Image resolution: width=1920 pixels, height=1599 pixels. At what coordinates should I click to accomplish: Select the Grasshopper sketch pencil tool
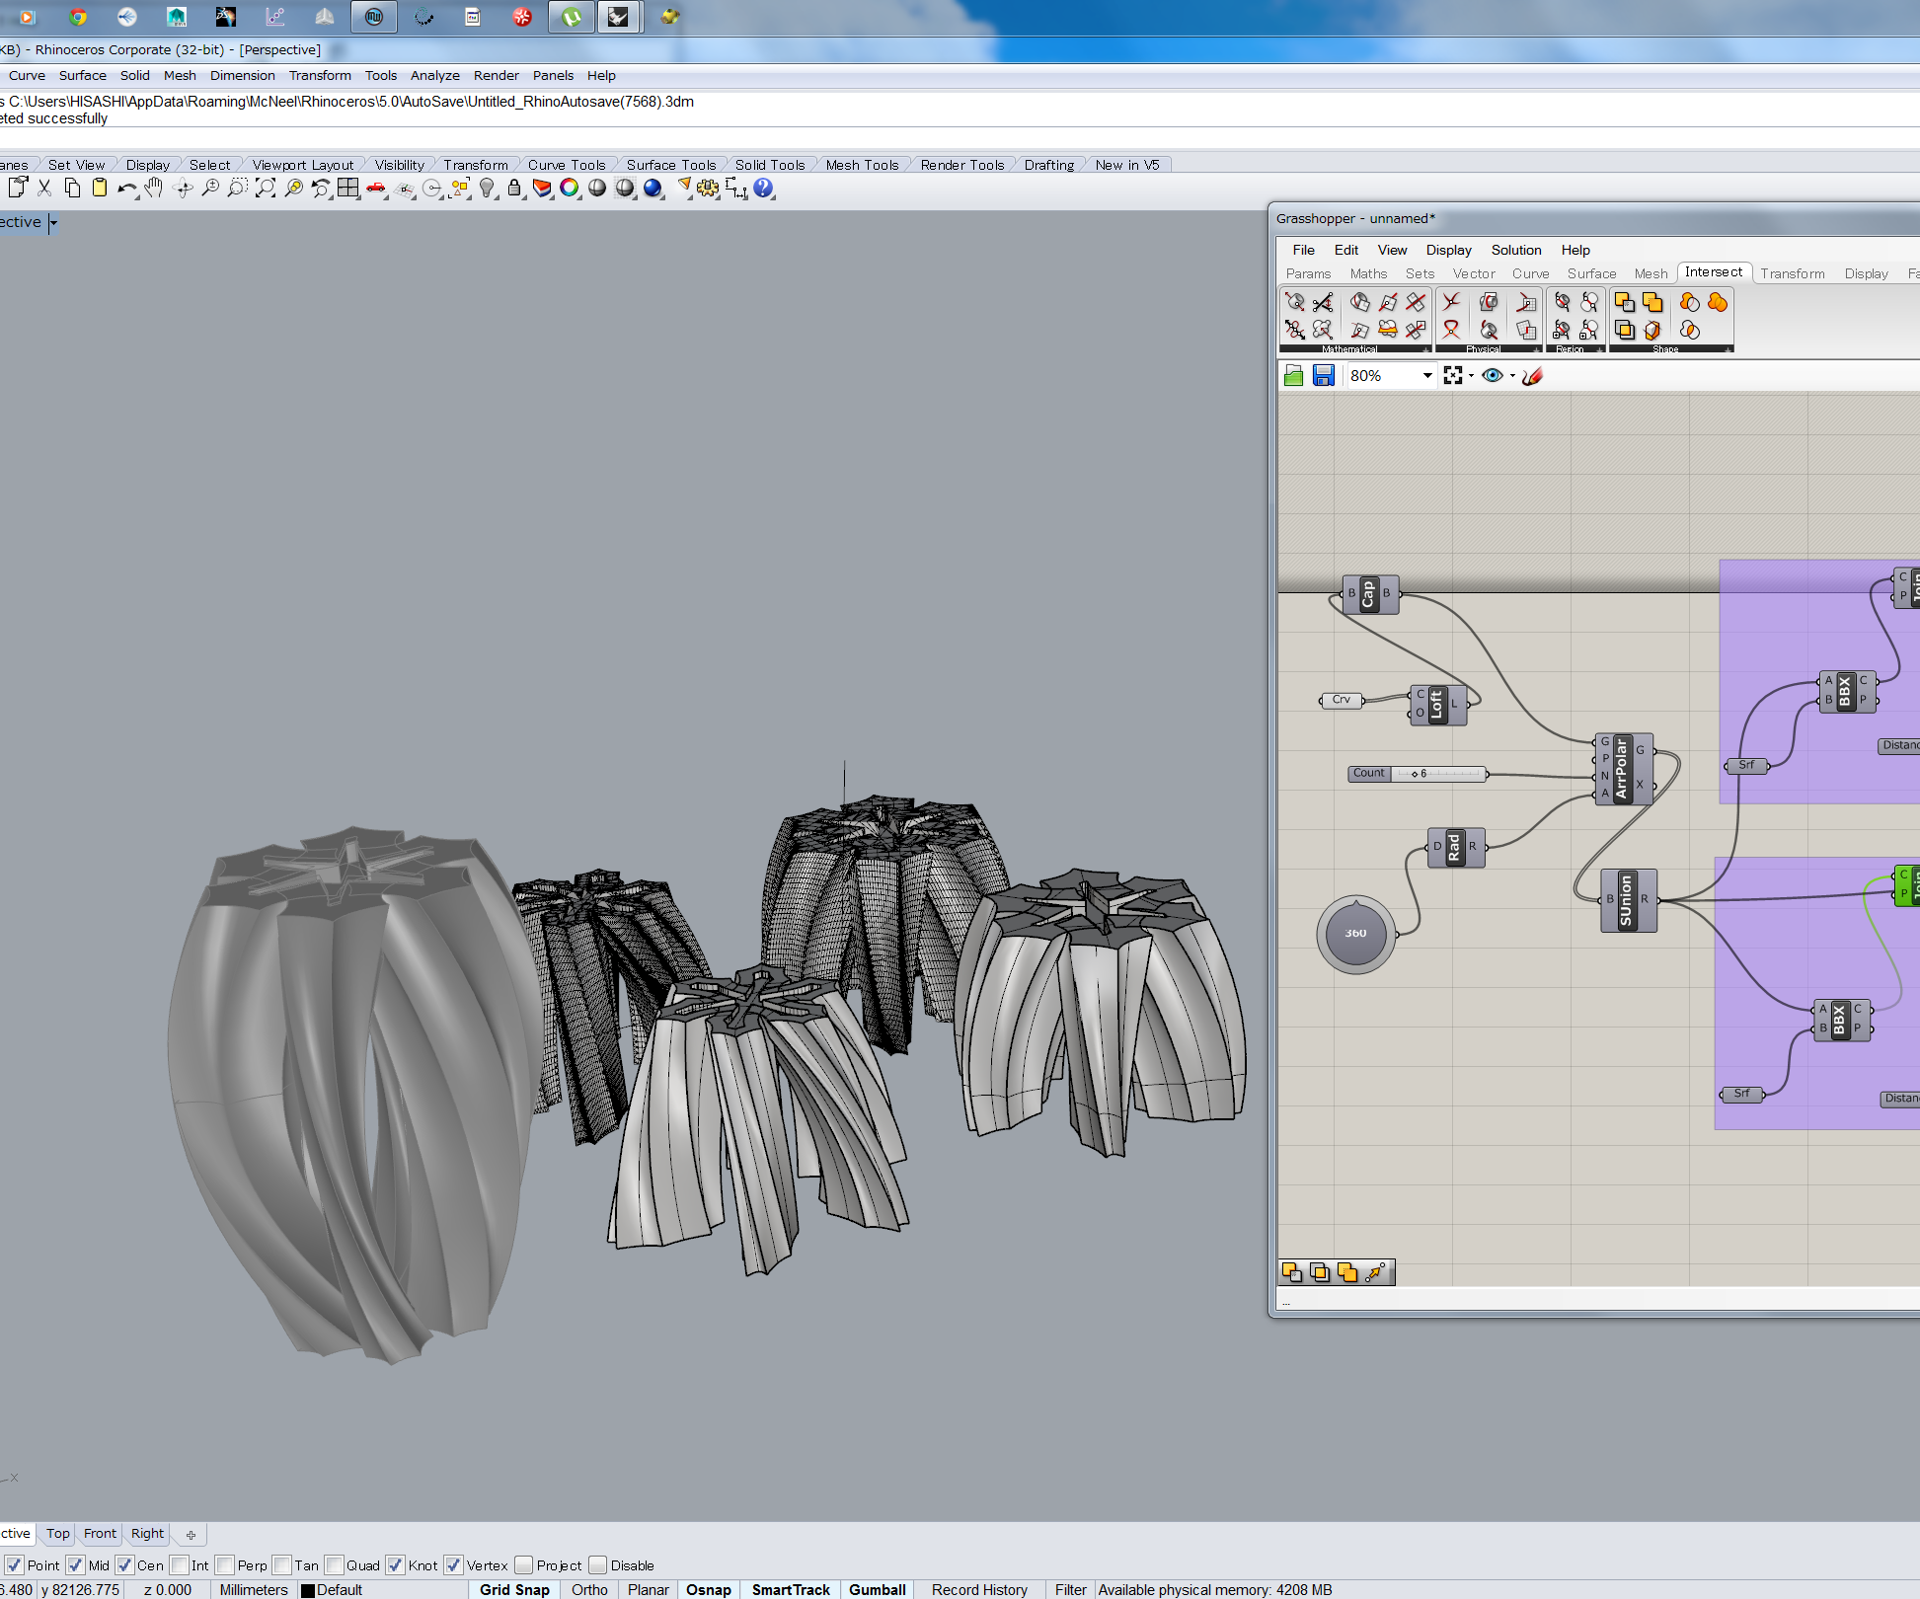[x=1531, y=375]
